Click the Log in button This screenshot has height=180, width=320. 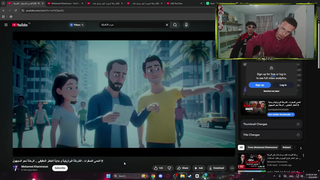[283, 85]
